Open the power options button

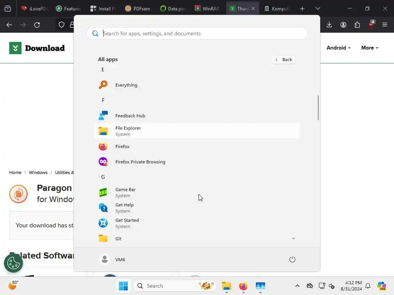(292, 259)
